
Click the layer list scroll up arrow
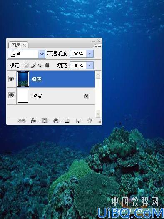(98, 75)
